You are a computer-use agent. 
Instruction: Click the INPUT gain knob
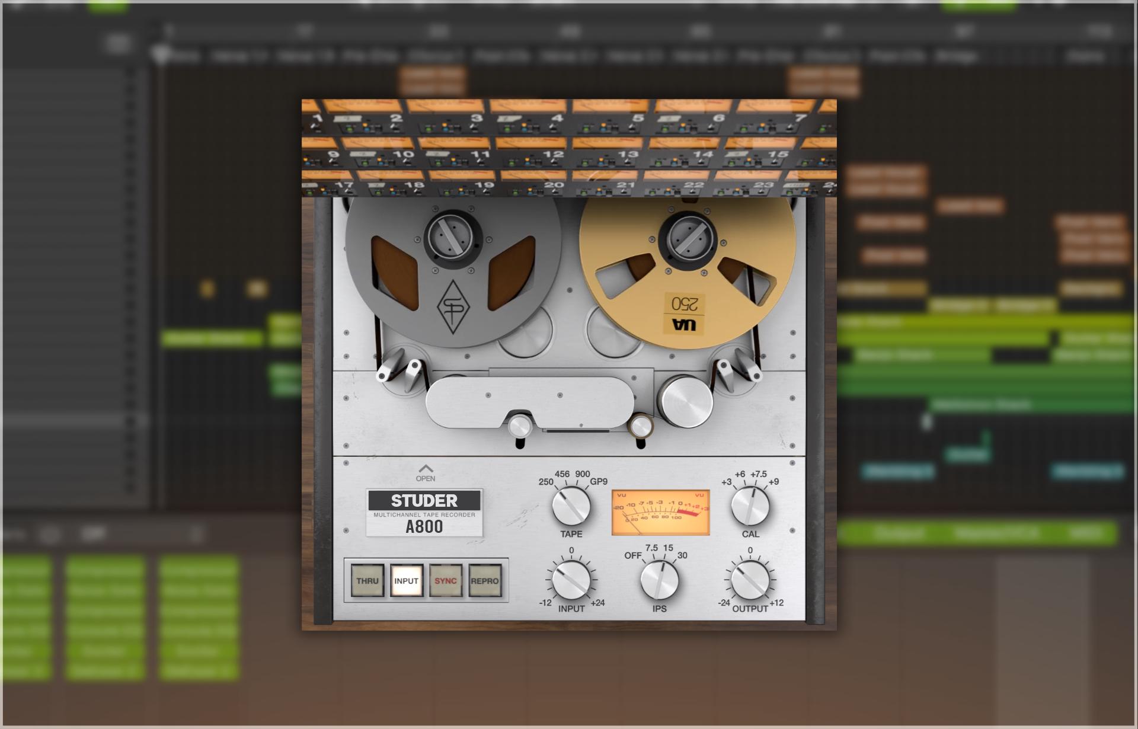[571, 580]
